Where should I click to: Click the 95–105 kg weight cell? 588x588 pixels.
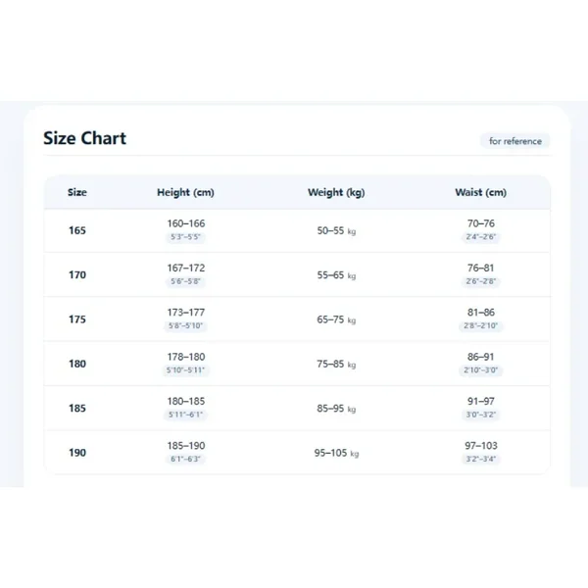pyautogui.click(x=336, y=453)
